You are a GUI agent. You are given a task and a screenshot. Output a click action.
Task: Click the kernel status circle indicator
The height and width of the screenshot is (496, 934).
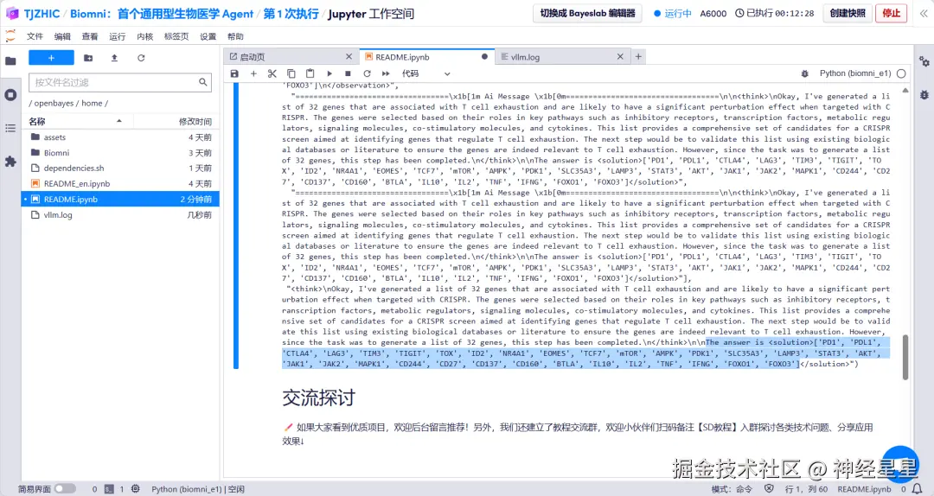[901, 73]
